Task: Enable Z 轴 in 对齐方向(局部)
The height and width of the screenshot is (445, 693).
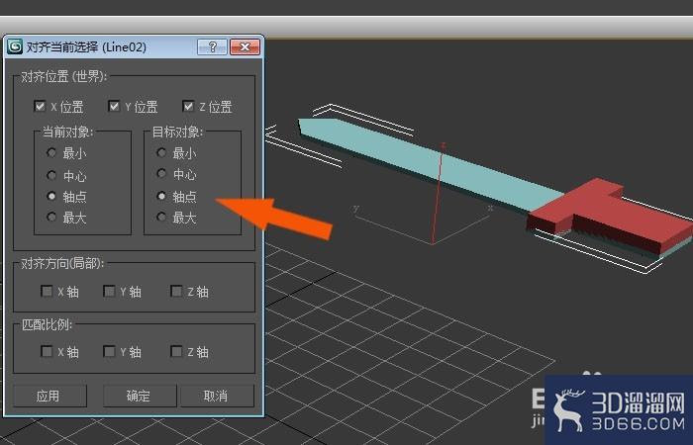Action: click(176, 291)
